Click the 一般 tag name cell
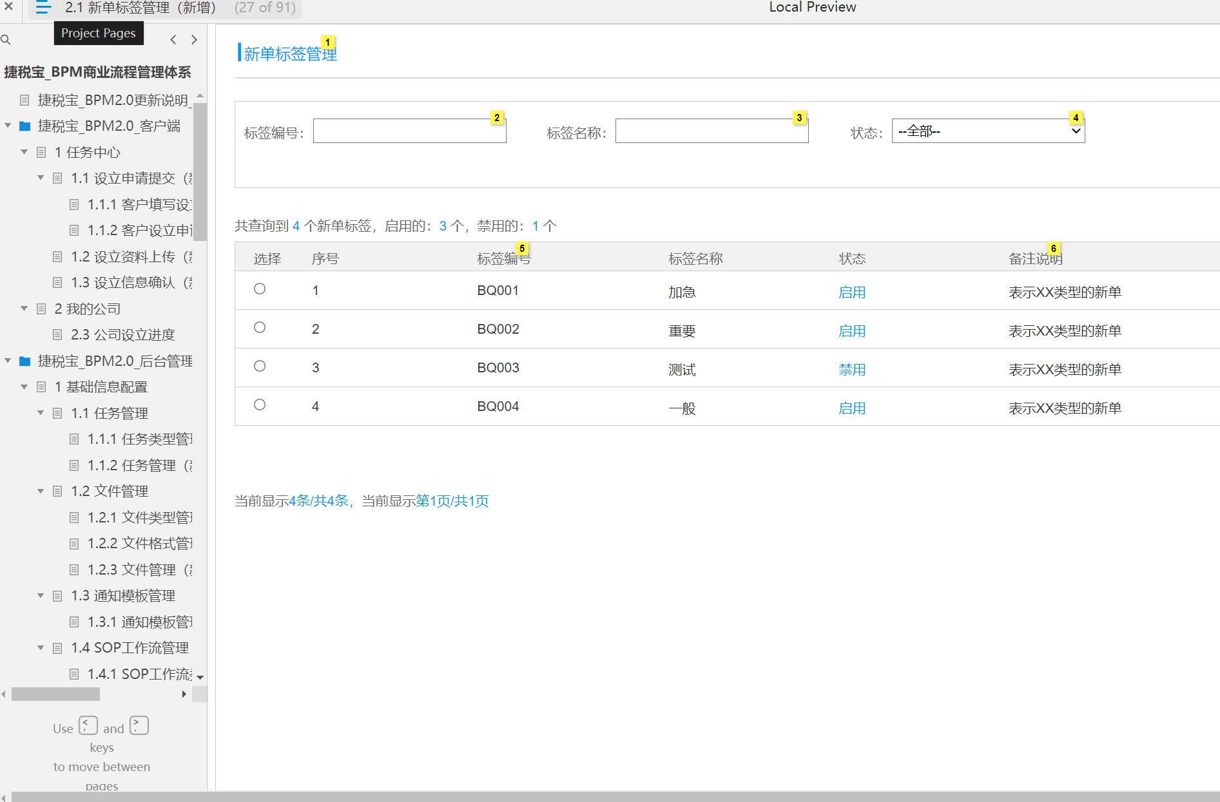 coord(682,408)
